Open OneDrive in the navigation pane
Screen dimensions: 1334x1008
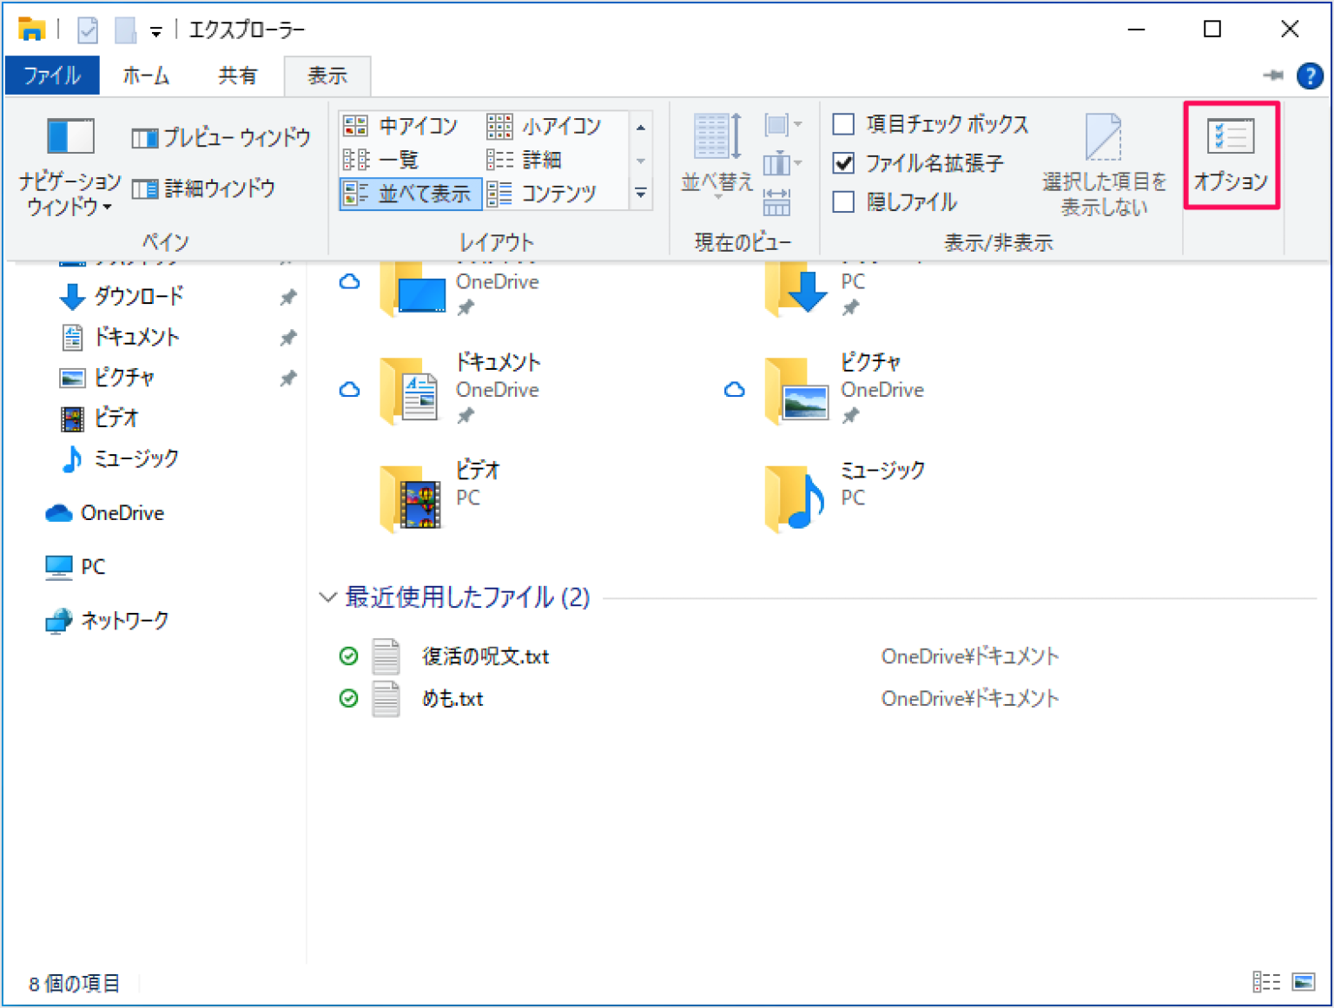pyautogui.click(x=105, y=513)
